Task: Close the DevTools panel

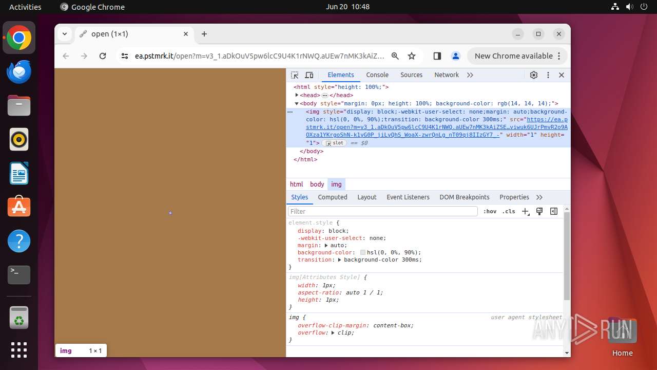Action: click(x=562, y=75)
